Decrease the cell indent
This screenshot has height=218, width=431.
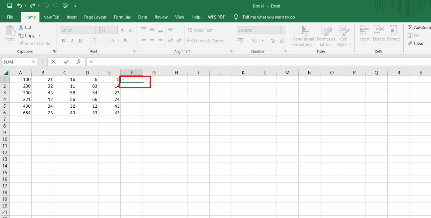click(x=171, y=41)
